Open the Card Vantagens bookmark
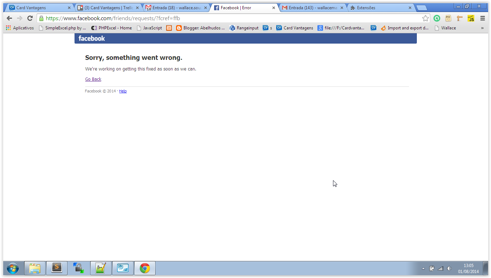 [x=295, y=28]
